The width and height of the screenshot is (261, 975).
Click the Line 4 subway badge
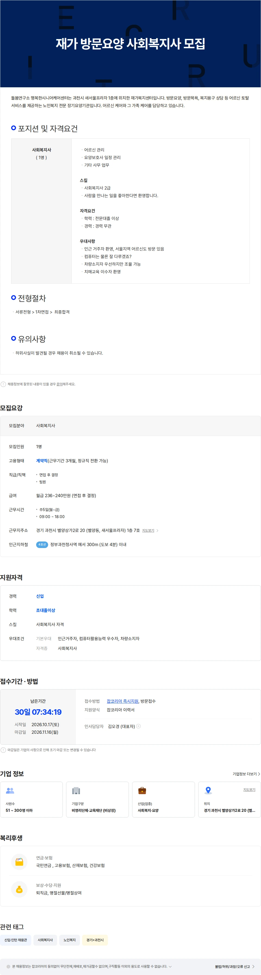(42, 545)
